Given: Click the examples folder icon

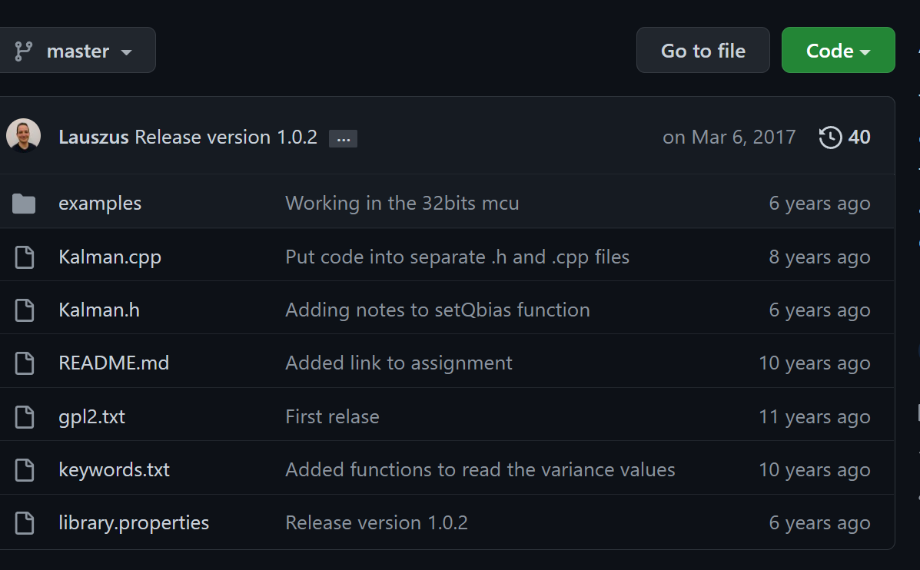Looking at the screenshot, I should coord(24,204).
